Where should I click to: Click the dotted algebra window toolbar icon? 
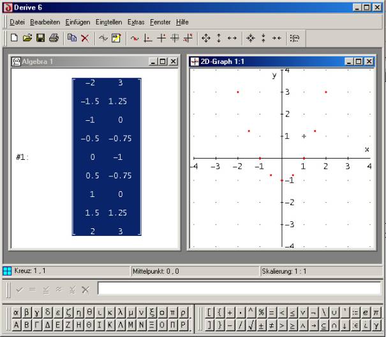click(295, 38)
